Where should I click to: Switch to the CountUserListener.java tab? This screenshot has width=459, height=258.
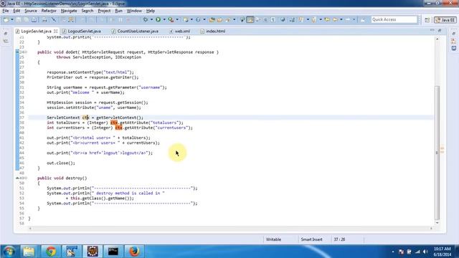[x=136, y=31]
